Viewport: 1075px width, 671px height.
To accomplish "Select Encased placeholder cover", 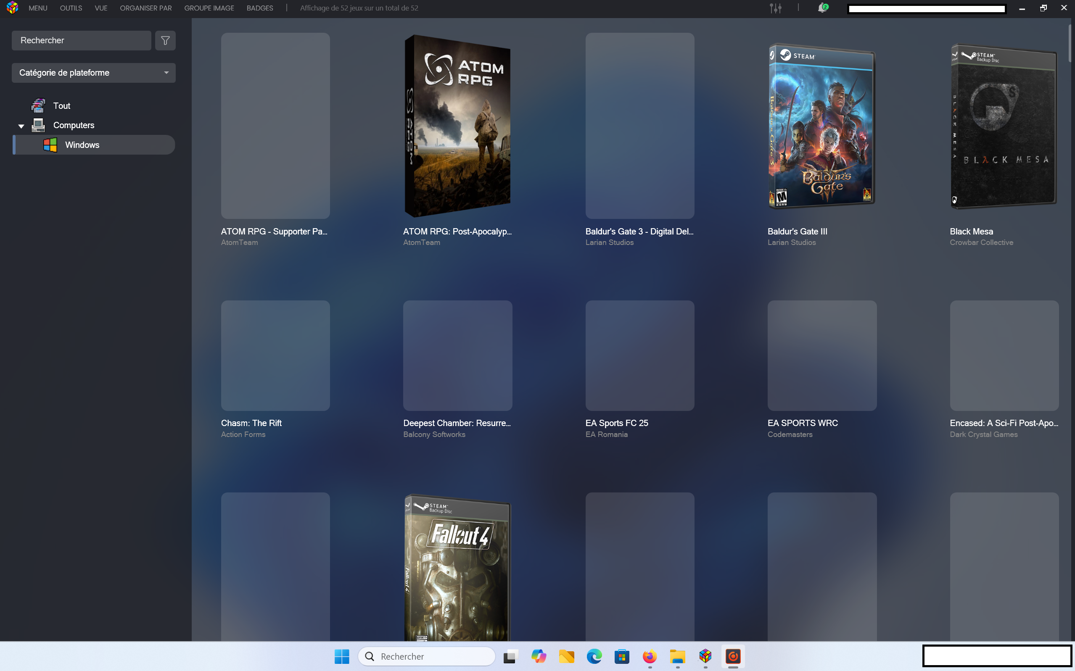I will (1004, 355).
